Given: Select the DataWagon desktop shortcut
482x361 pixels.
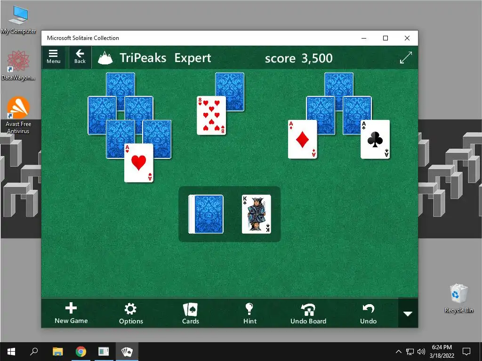Looking at the screenshot, I should click(18, 65).
